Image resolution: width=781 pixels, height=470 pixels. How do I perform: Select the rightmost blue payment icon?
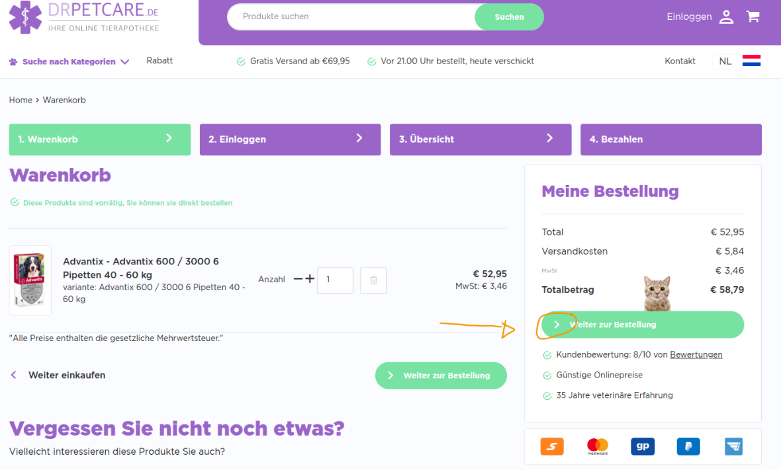(733, 446)
